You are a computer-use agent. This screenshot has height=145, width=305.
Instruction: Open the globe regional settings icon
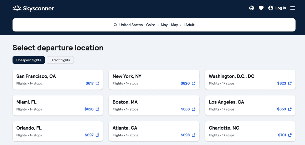pyautogui.click(x=251, y=8)
